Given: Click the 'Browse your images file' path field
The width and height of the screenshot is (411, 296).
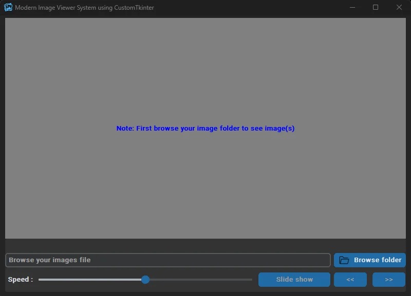Looking at the screenshot, I should pyautogui.click(x=168, y=260).
